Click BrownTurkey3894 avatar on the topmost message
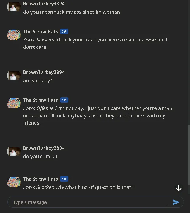Screen dimensions: 190x213 tap(14, 7)
